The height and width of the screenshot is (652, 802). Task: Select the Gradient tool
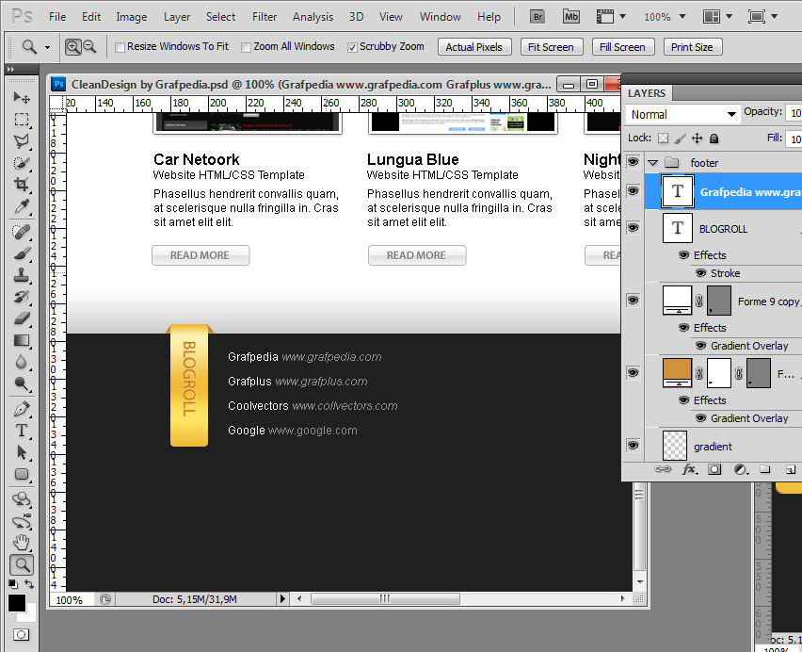[22, 340]
